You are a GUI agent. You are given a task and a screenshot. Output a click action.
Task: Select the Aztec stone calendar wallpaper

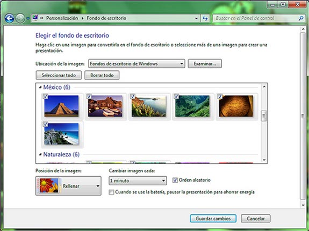236,106
